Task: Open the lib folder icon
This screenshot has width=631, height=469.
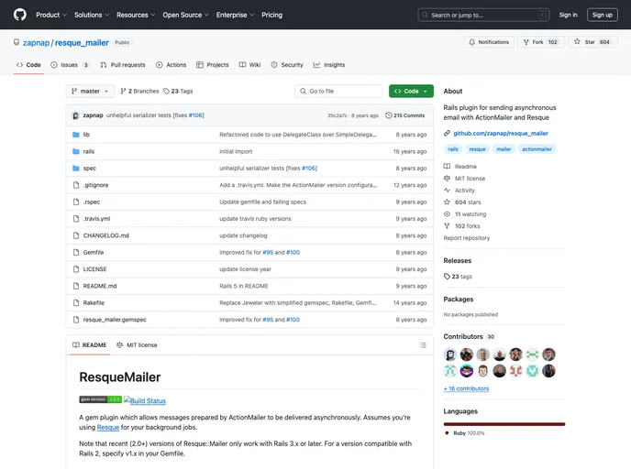Action: (75, 135)
